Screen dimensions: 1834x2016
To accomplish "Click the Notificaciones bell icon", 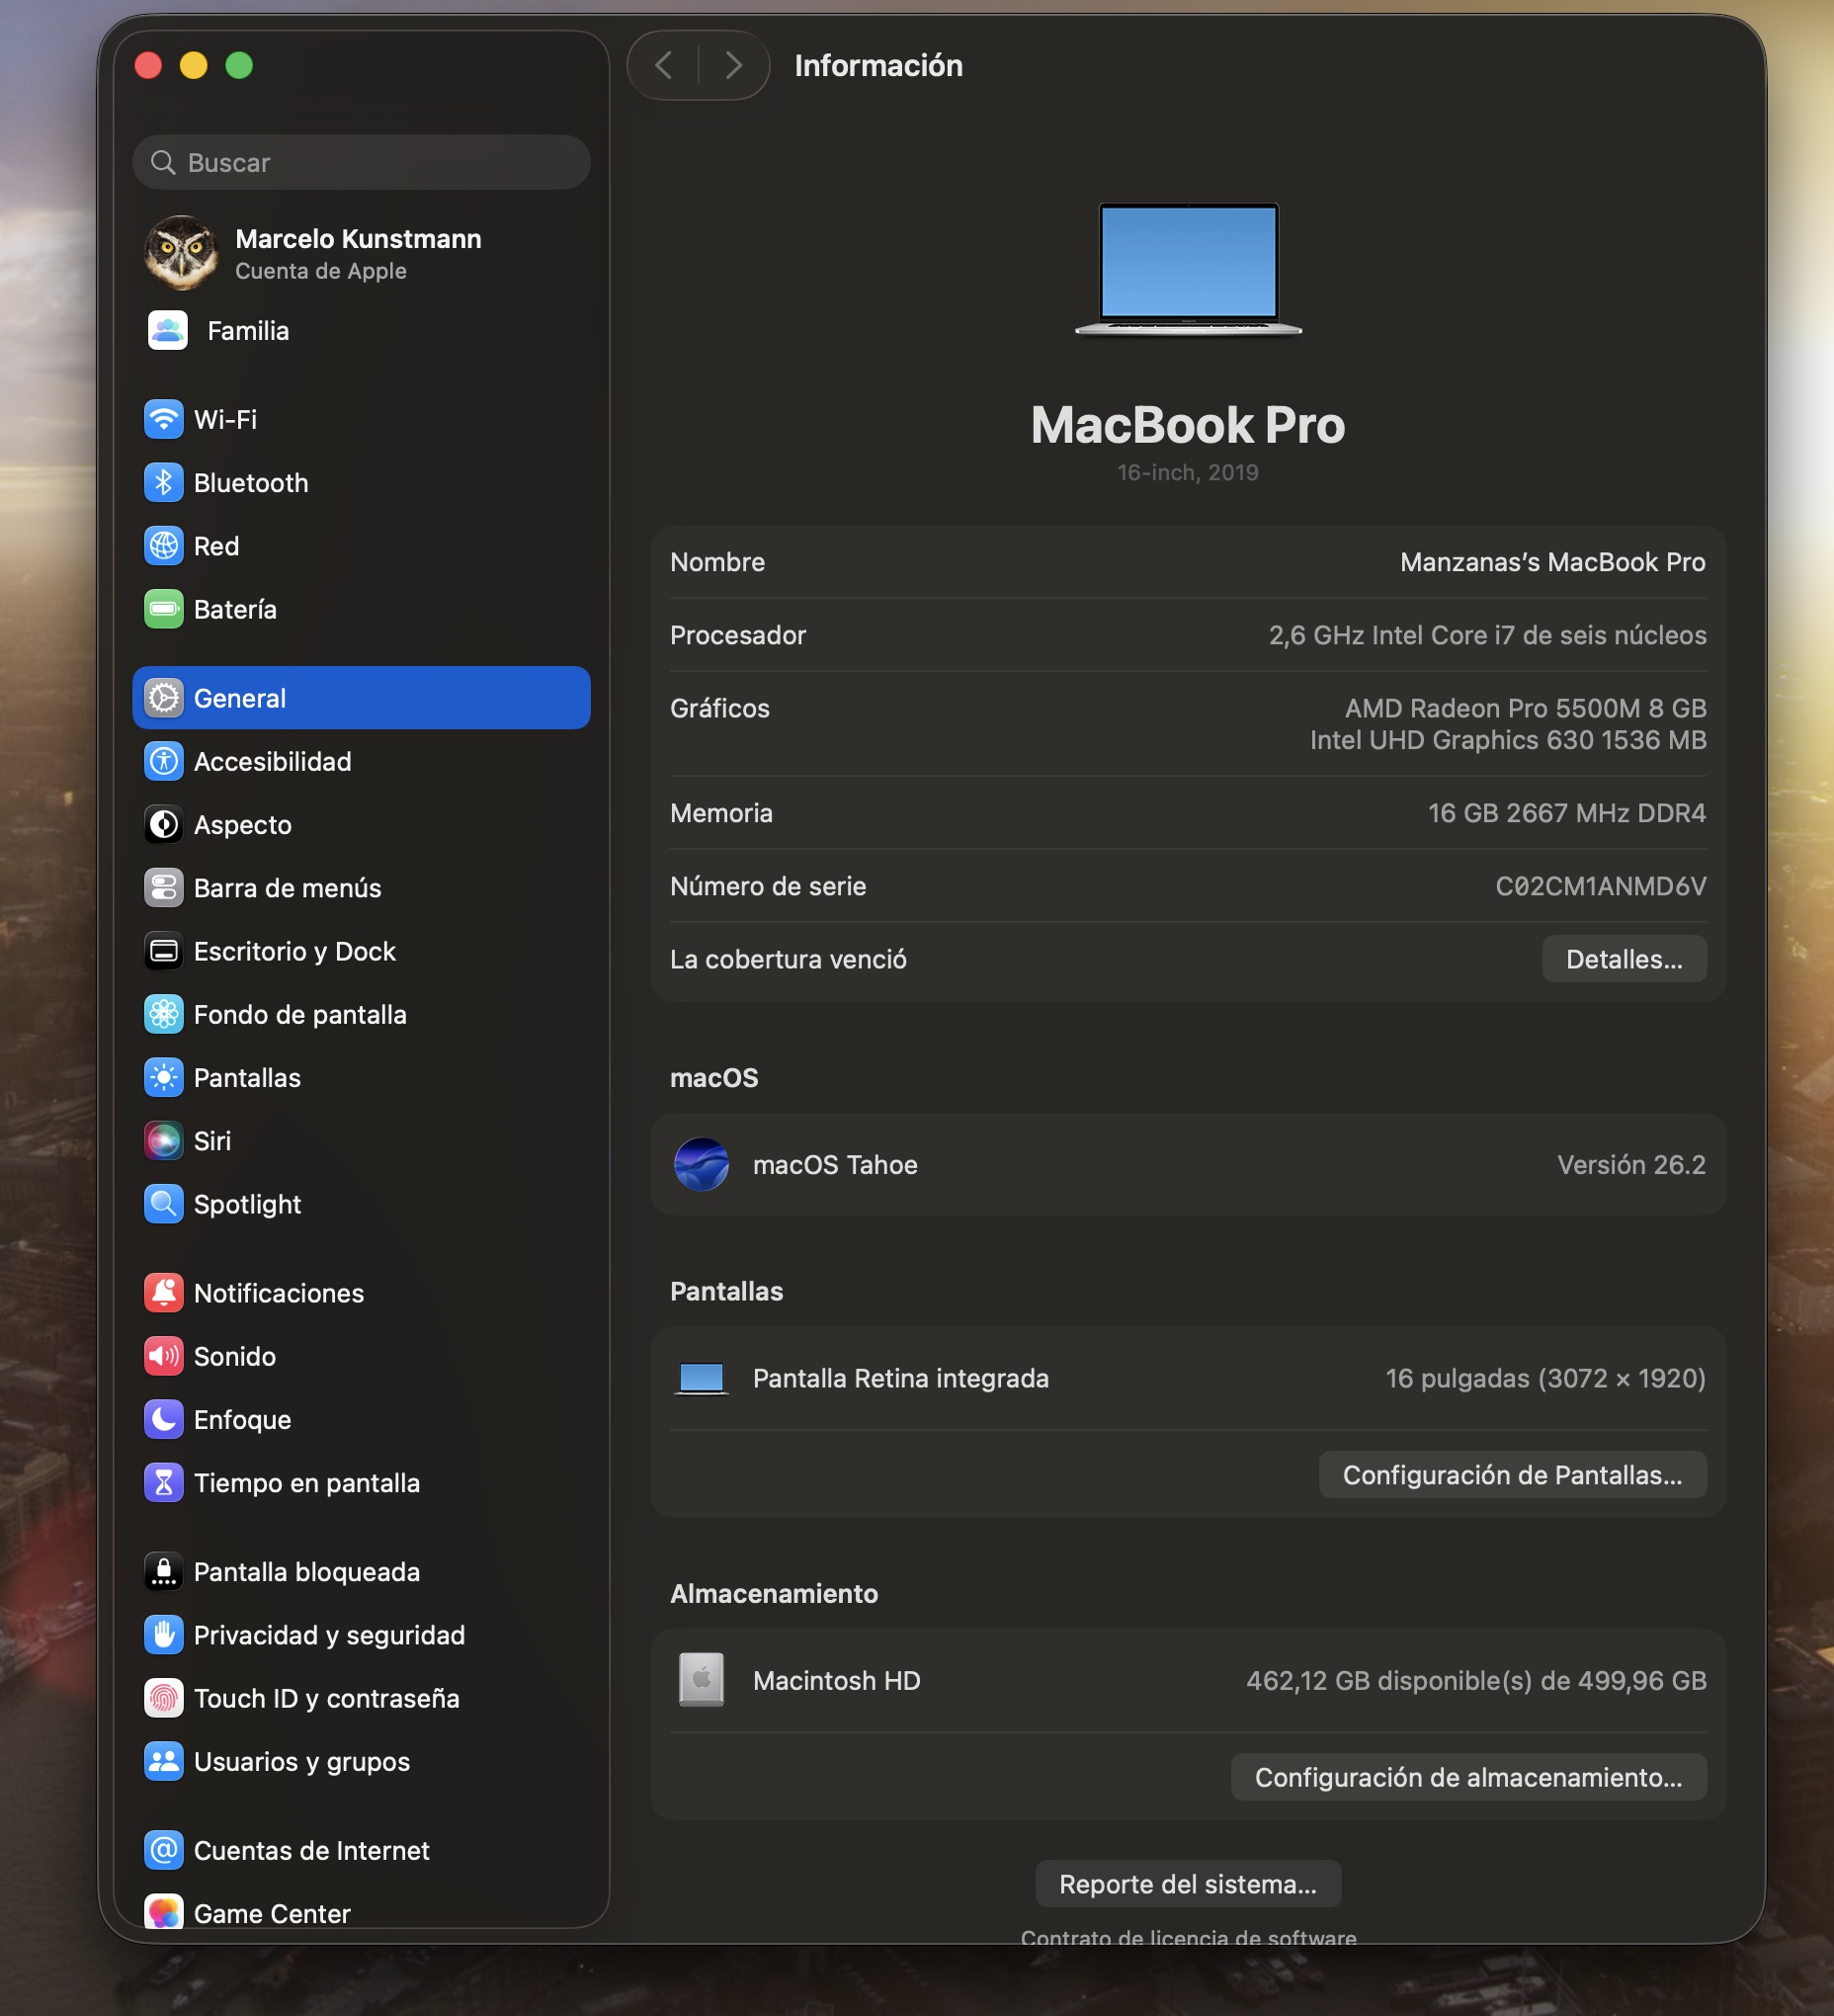I will [163, 1293].
